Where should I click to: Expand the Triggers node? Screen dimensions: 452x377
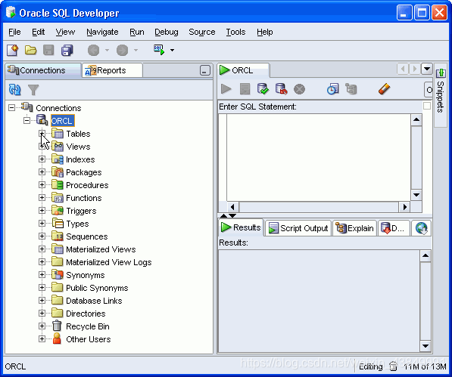point(42,211)
